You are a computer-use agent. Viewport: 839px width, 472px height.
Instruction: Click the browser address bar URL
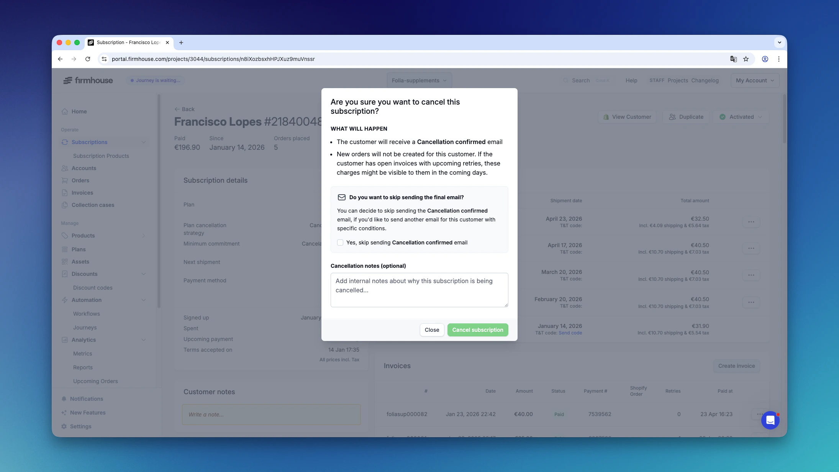click(213, 59)
